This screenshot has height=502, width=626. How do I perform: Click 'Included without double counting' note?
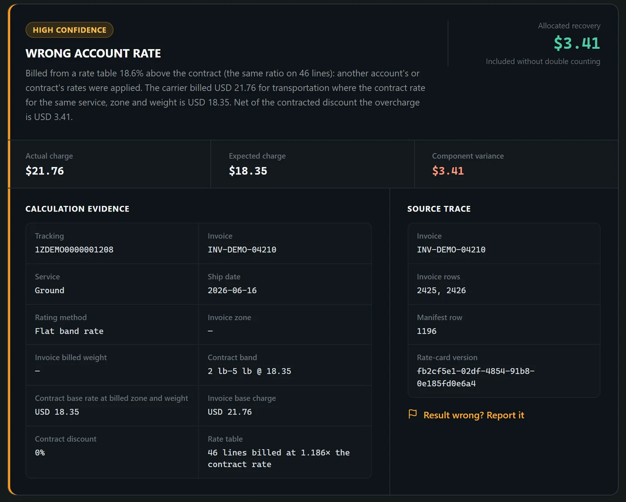(543, 61)
